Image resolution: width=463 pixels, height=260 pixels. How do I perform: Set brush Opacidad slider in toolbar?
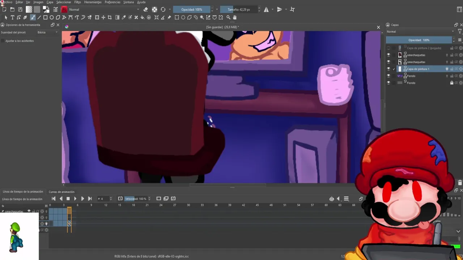coord(192,9)
